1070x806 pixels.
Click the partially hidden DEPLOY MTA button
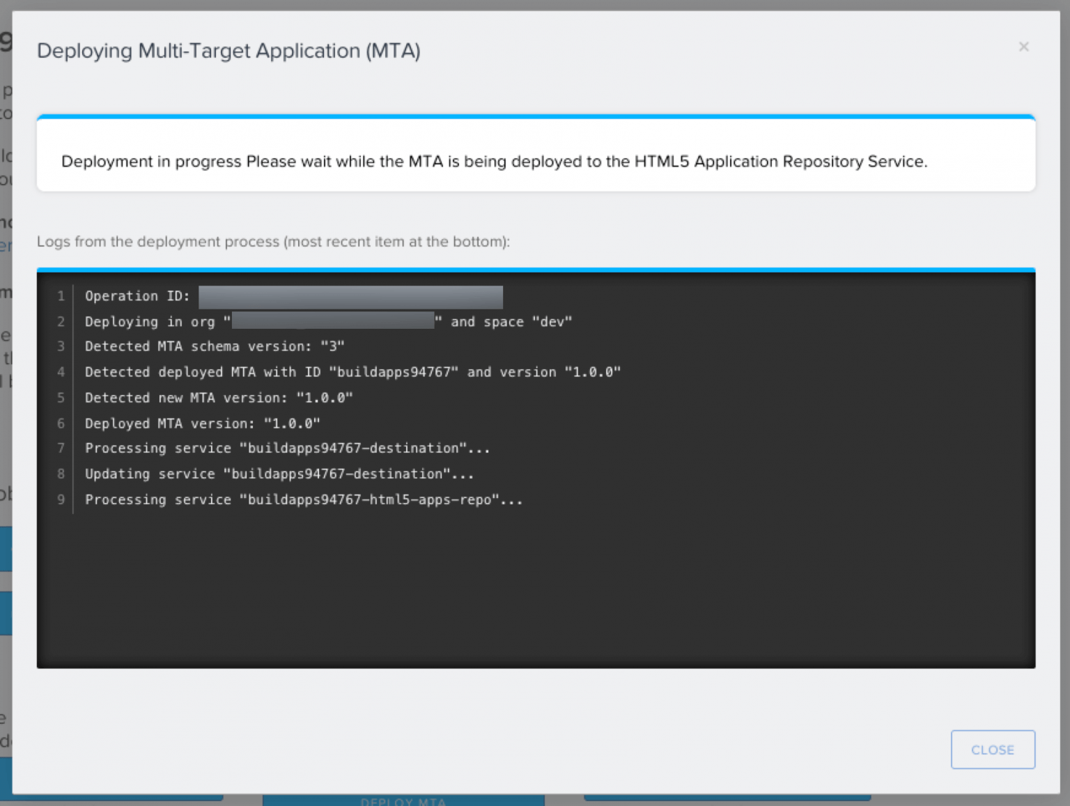(403, 800)
